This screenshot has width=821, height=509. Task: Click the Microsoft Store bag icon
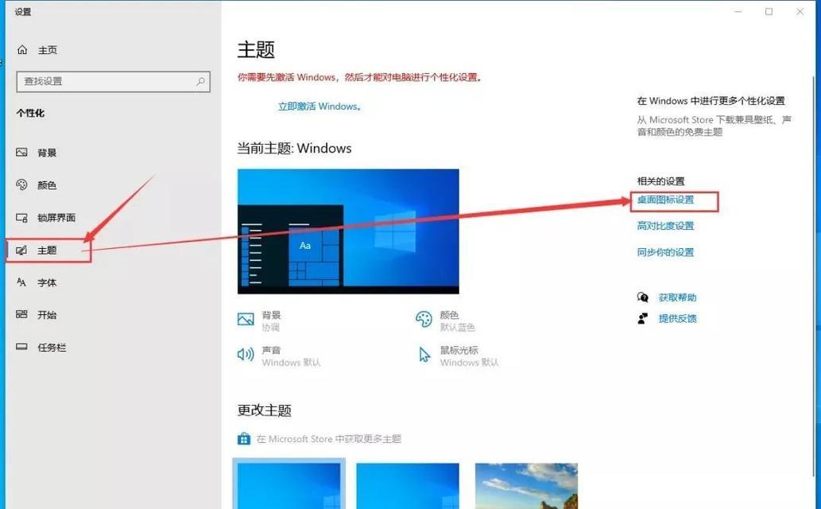[244, 439]
